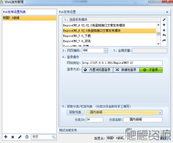Choose 内置浏览器登录 login method
This screenshot has height=143, width=173.
pyautogui.click(x=97, y=70)
